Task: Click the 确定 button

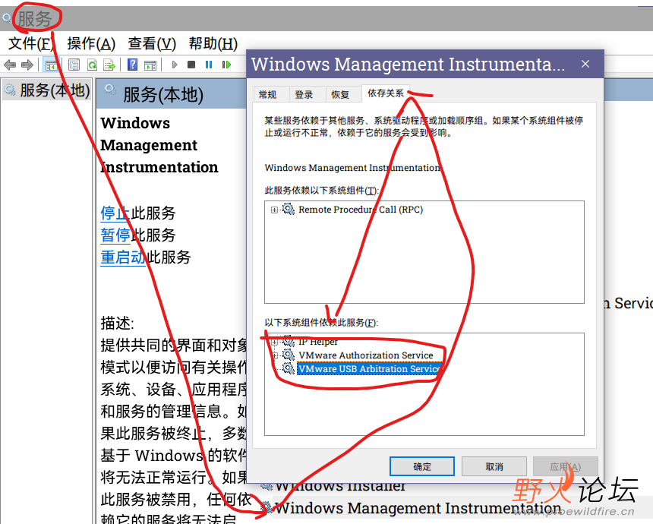Action: [422, 466]
